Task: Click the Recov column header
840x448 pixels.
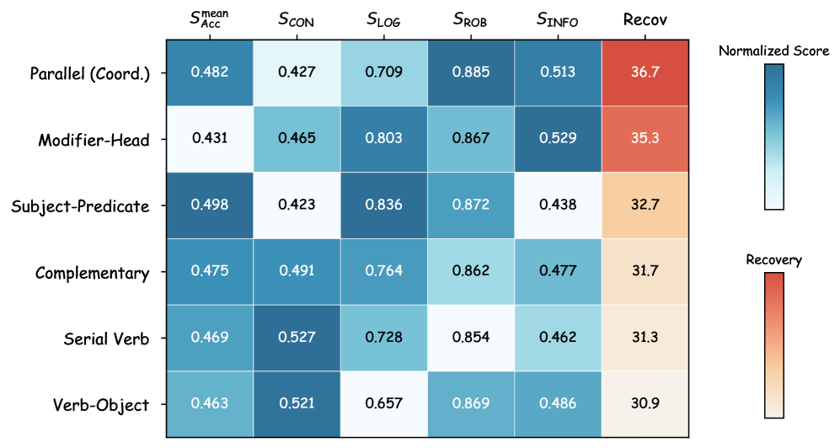Action: [x=645, y=19]
